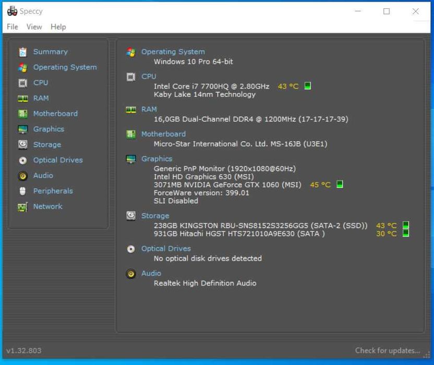Open Network section from sidebar
434x365 pixels.
(x=48, y=206)
